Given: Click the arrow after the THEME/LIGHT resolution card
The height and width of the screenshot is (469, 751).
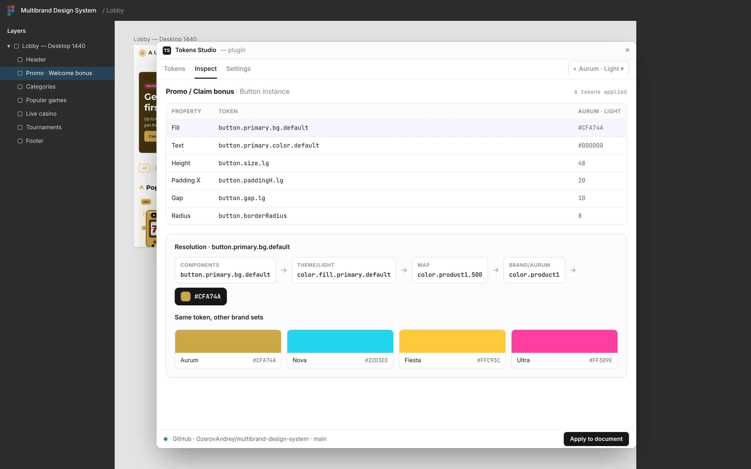Looking at the screenshot, I should coord(404,270).
